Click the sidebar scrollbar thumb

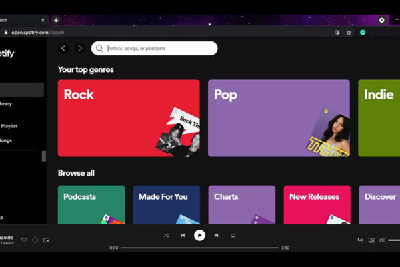pos(44,156)
